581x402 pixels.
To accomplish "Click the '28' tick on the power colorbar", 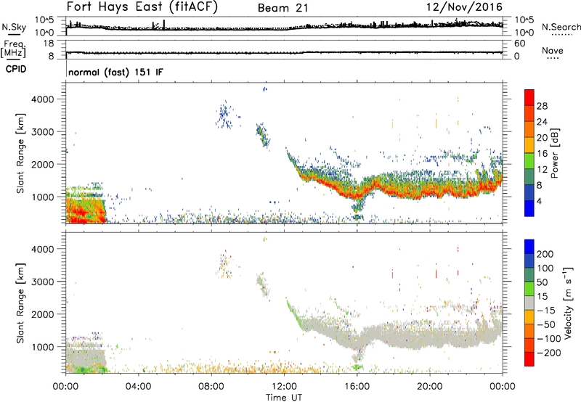I will pos(542,106).
